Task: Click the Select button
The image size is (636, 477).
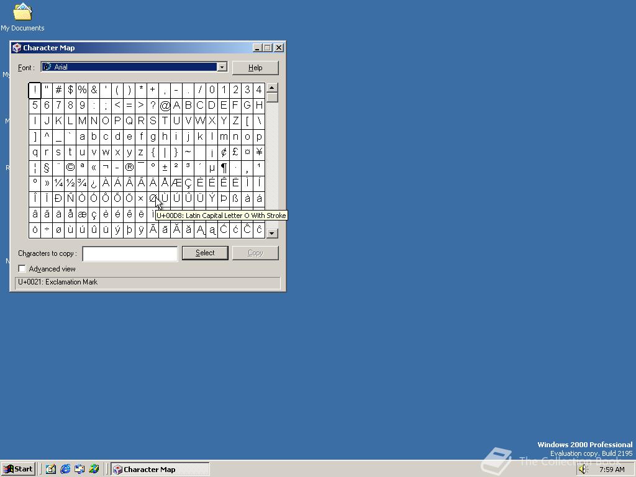Action: [205, 253]
